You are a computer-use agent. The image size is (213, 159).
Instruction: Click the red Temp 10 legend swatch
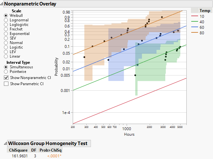194,16
